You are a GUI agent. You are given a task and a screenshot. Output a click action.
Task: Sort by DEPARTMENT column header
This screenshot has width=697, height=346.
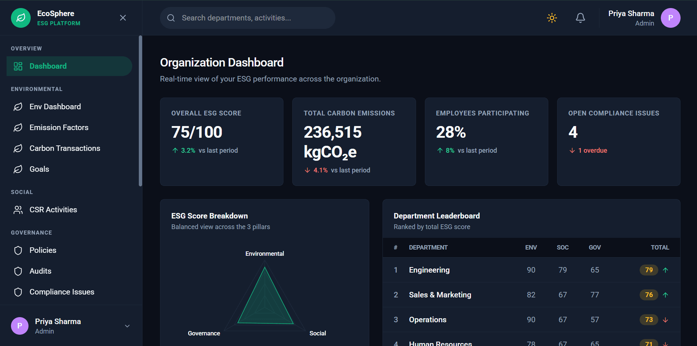tap(428, 247)
